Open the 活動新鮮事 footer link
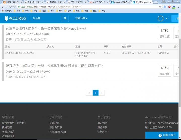This screenshot has width=181, height=140. 56,127
